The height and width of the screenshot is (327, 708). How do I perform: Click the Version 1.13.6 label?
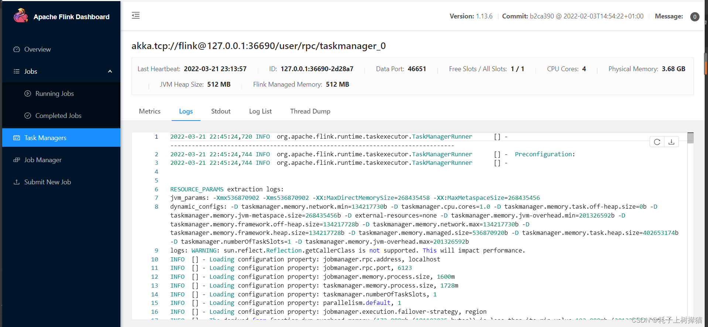coord(471,16)
